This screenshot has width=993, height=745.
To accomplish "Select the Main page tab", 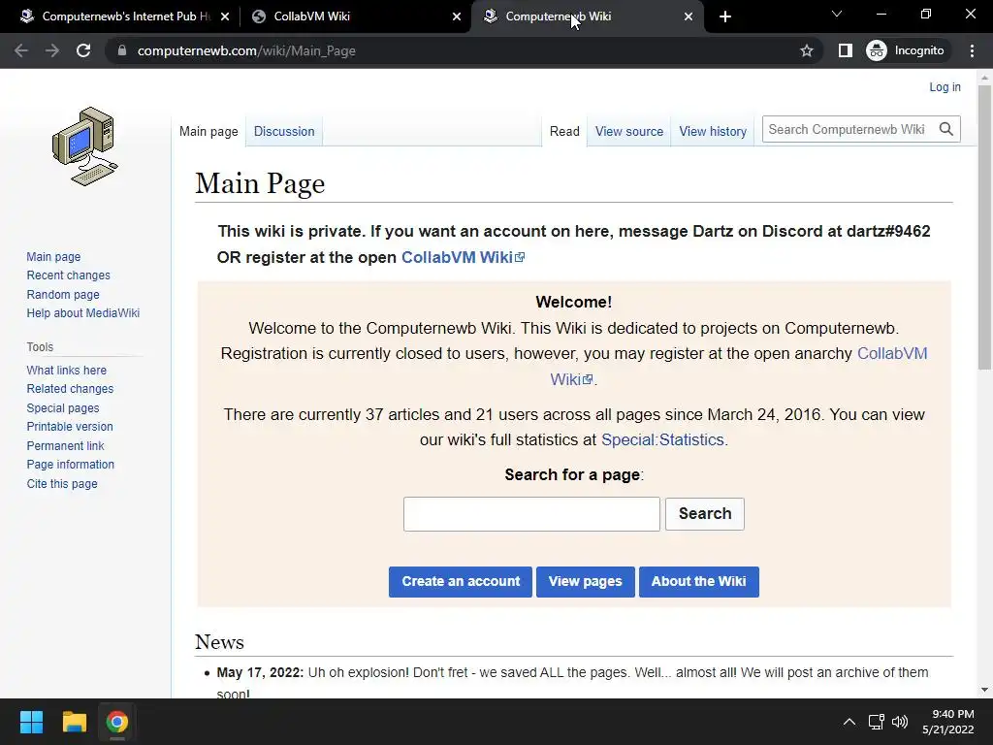I will 208,131.
